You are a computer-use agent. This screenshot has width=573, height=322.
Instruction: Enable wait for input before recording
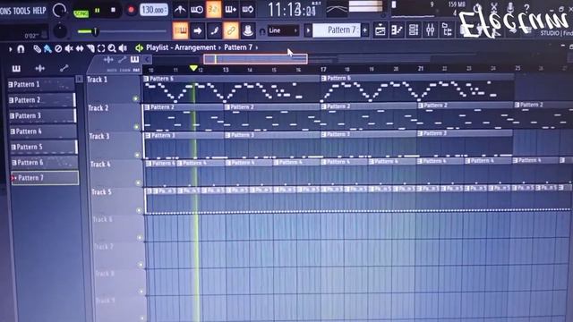(197, 10)
